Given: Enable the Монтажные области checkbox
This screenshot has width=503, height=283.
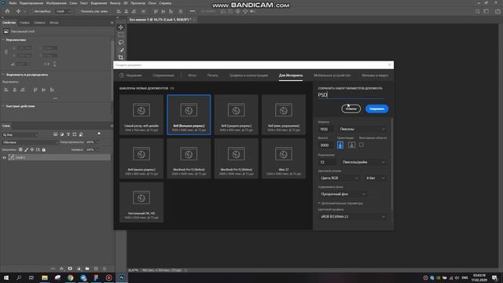Looking at the screenshot, I should [x=362, y=145].
